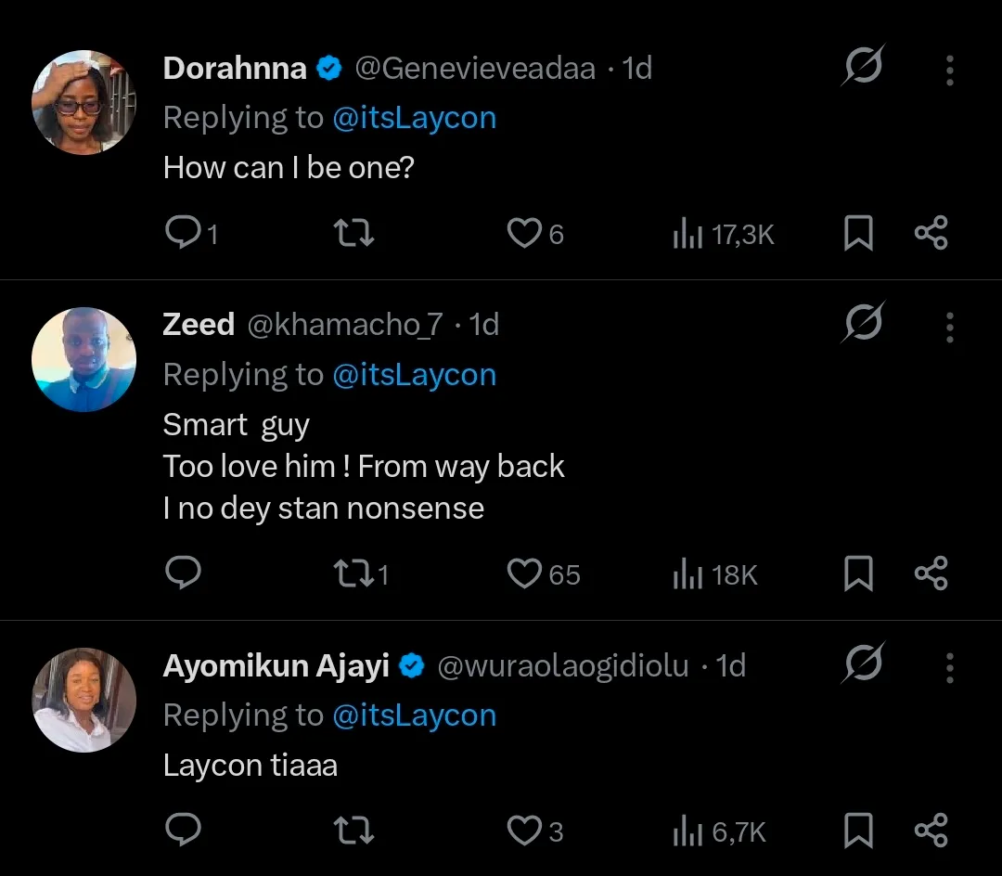Open more options on Zeed's tweet
Image resolution: width=1002 pixels, height=876 pixels.
949,327
